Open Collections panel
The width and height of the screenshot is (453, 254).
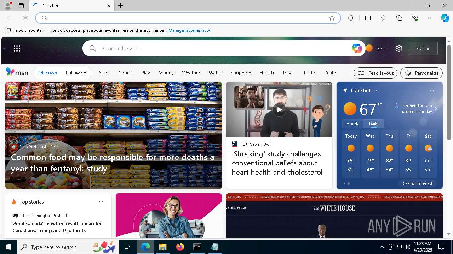coord(399,18)
